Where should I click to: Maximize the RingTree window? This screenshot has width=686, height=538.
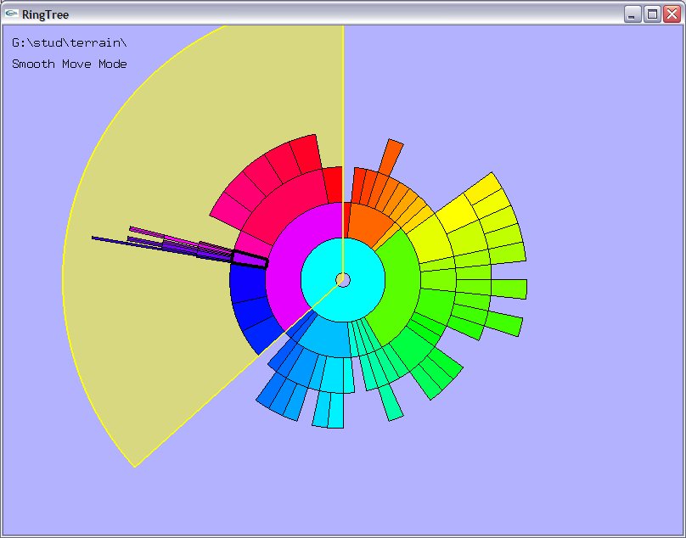pos(652,14)
